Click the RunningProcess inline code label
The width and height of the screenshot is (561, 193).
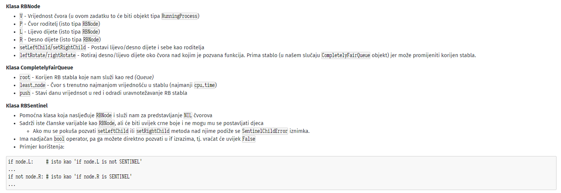tap(180, 16)
